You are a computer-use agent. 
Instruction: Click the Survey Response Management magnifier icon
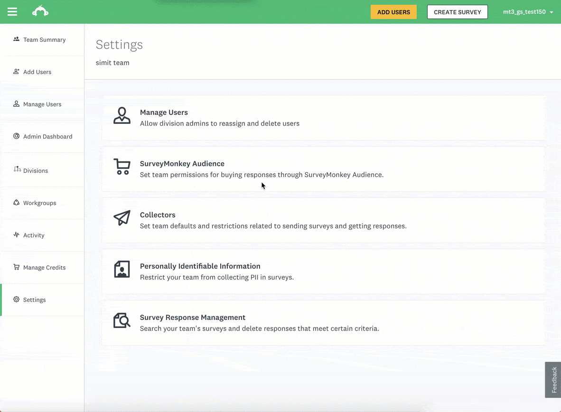[x=122, y=321]
